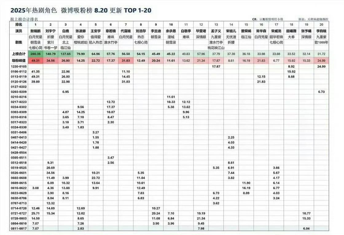This screenshot has width=344, height=235.
Task: Click actor name "刘宇宁"
Action: pyautogui.click(x=50, y=31)
